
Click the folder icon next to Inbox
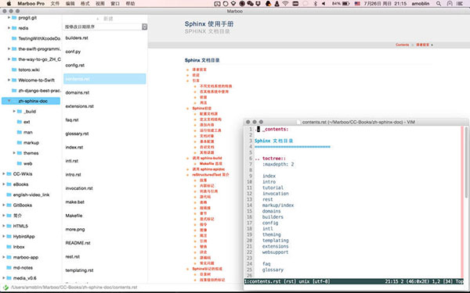[x=9, y=247]
